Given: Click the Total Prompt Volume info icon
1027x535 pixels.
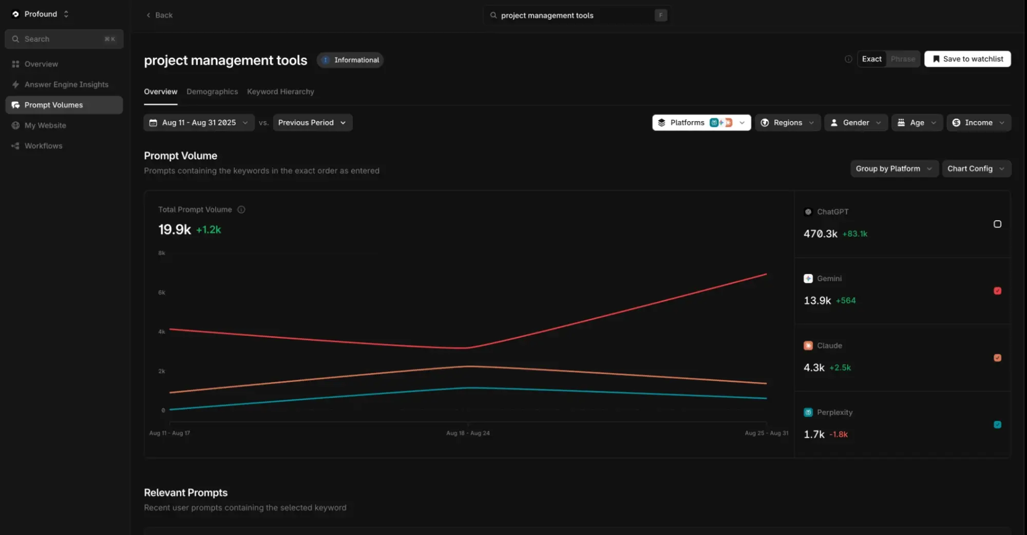Looking at the screenshot, I should tap(241, 210).
